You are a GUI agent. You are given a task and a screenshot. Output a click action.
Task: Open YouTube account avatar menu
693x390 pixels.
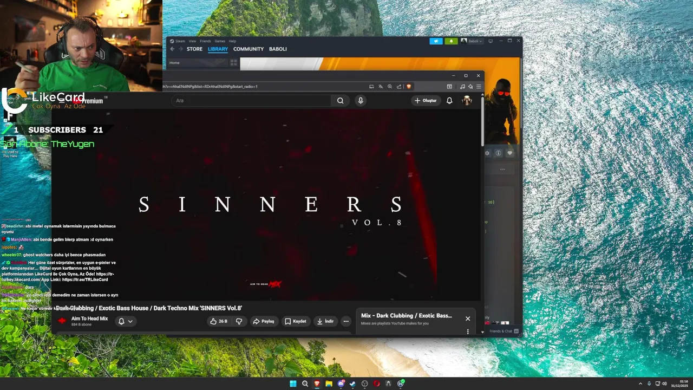tap(467, 101)
